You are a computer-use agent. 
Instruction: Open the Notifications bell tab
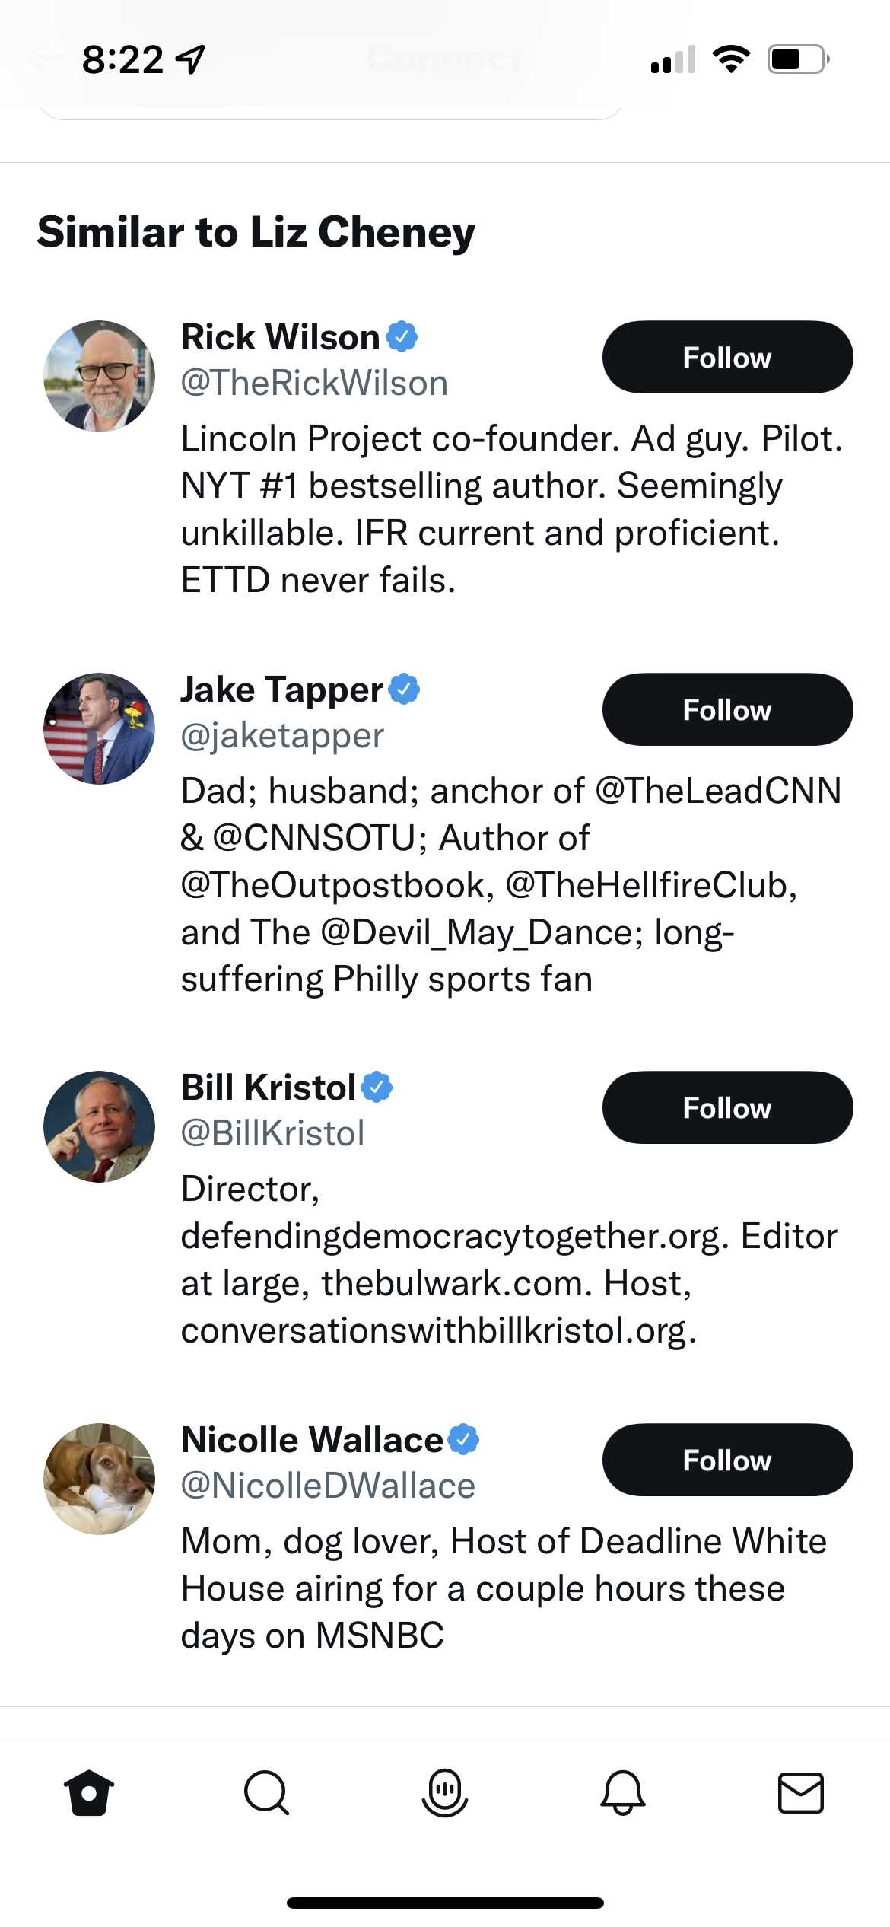623,1792
